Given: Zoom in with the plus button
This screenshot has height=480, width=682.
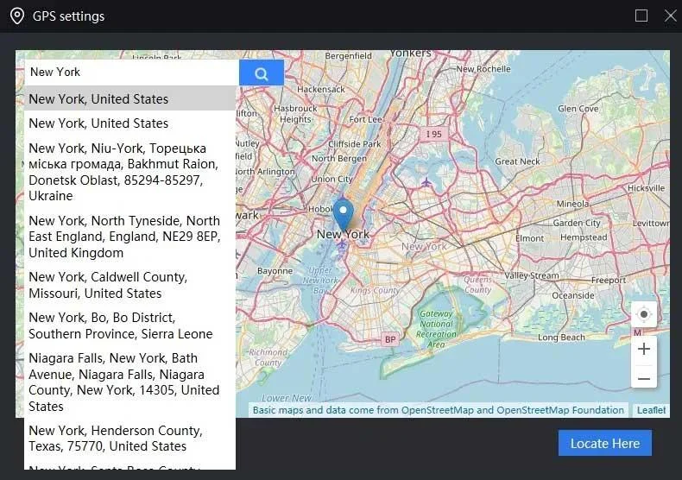Looking at the screenshot, I should point(643,350).
